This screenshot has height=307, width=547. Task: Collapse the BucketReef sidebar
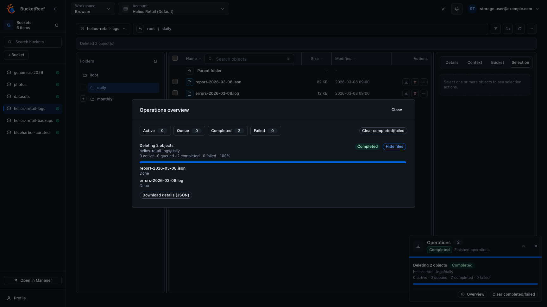click(55, 9)
